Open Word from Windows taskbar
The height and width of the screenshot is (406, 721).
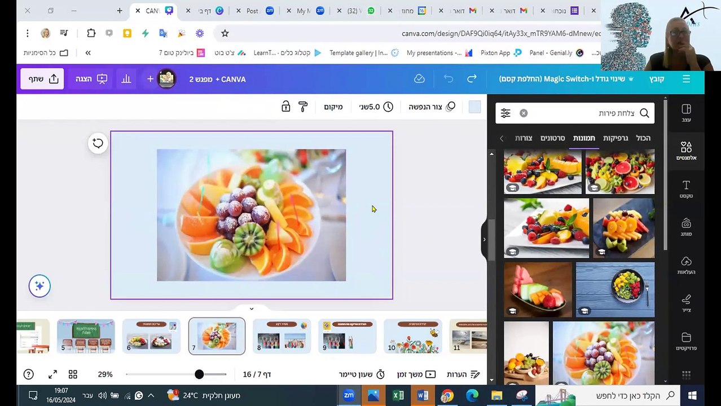point(423,395)
